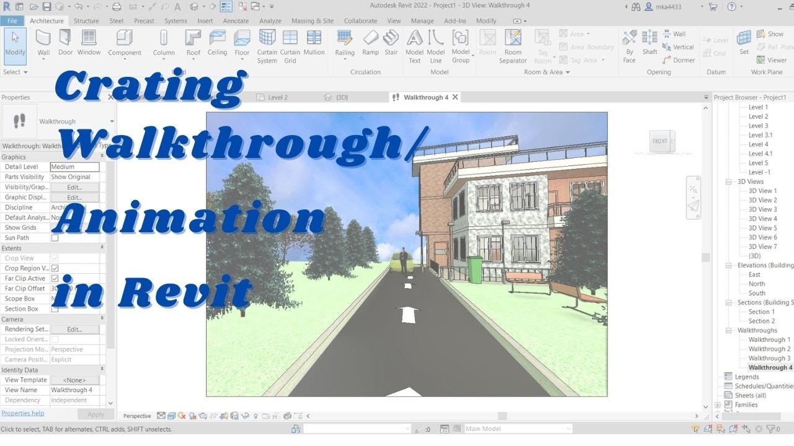Screen dimensions: 794x446
Task: Open the File menu
Action: tap(12, 20)
